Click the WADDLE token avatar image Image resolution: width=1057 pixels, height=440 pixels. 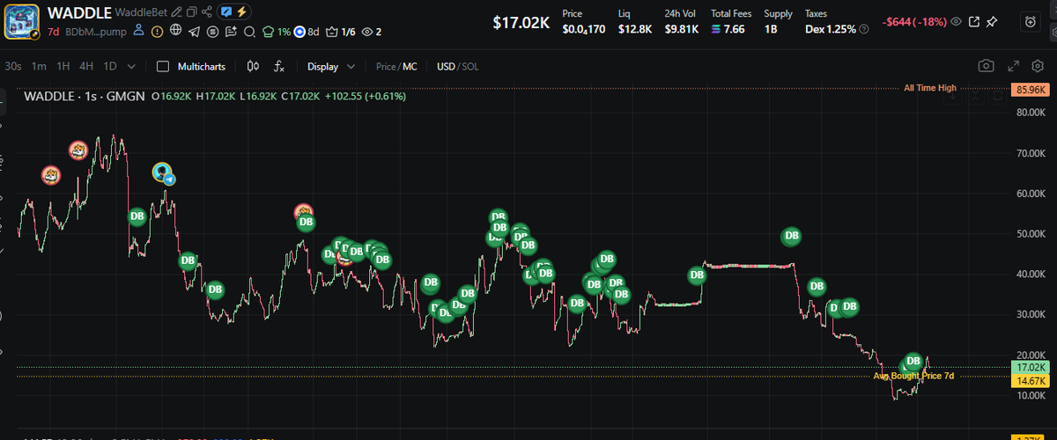(x=22, y=22)
